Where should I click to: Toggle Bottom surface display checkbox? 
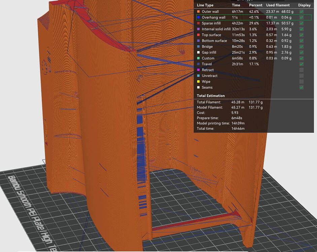point(301,41)
